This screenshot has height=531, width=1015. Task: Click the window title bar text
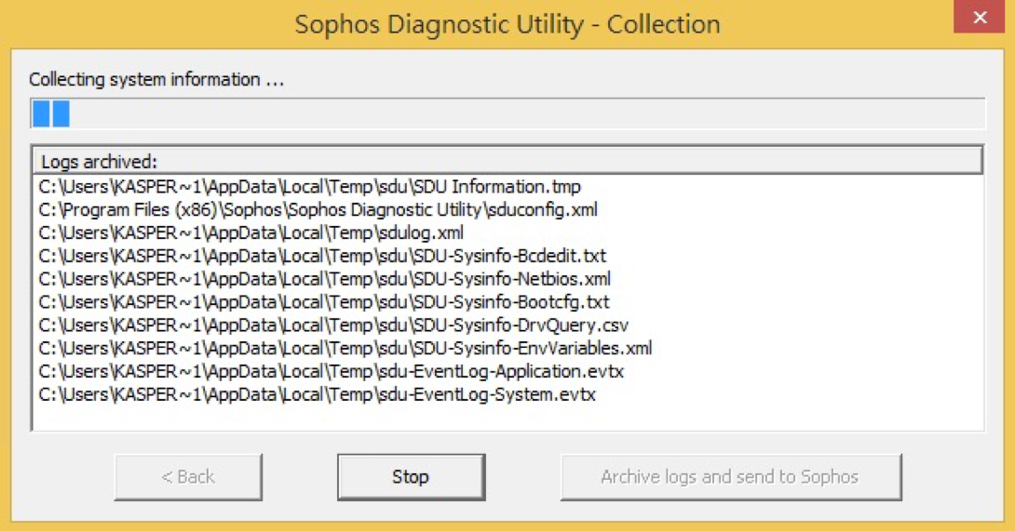(x=507, y=24)
